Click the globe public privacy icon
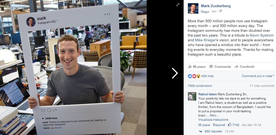Screen dimensions: 276x135 221,11
